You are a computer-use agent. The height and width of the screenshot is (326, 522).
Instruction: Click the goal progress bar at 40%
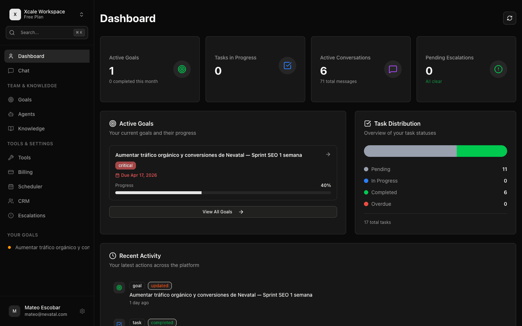[223, 193]
